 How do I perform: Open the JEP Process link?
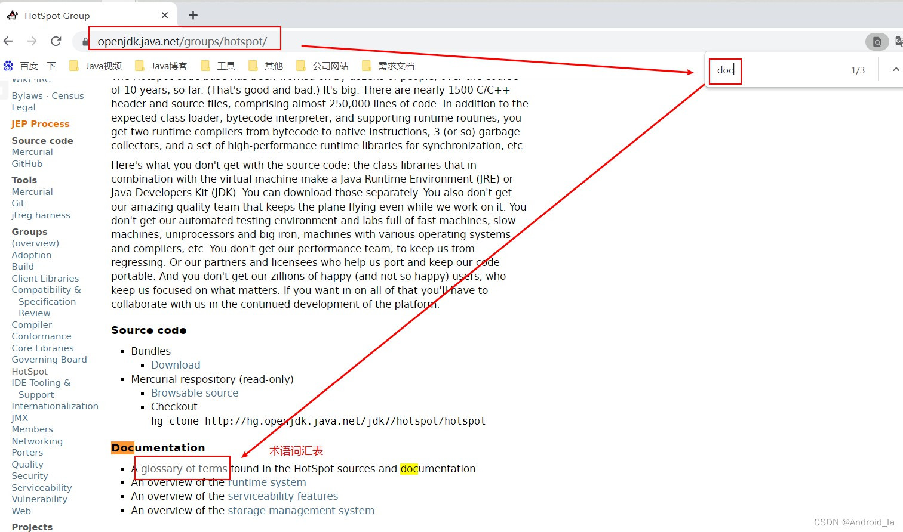[x=41, y=124]
